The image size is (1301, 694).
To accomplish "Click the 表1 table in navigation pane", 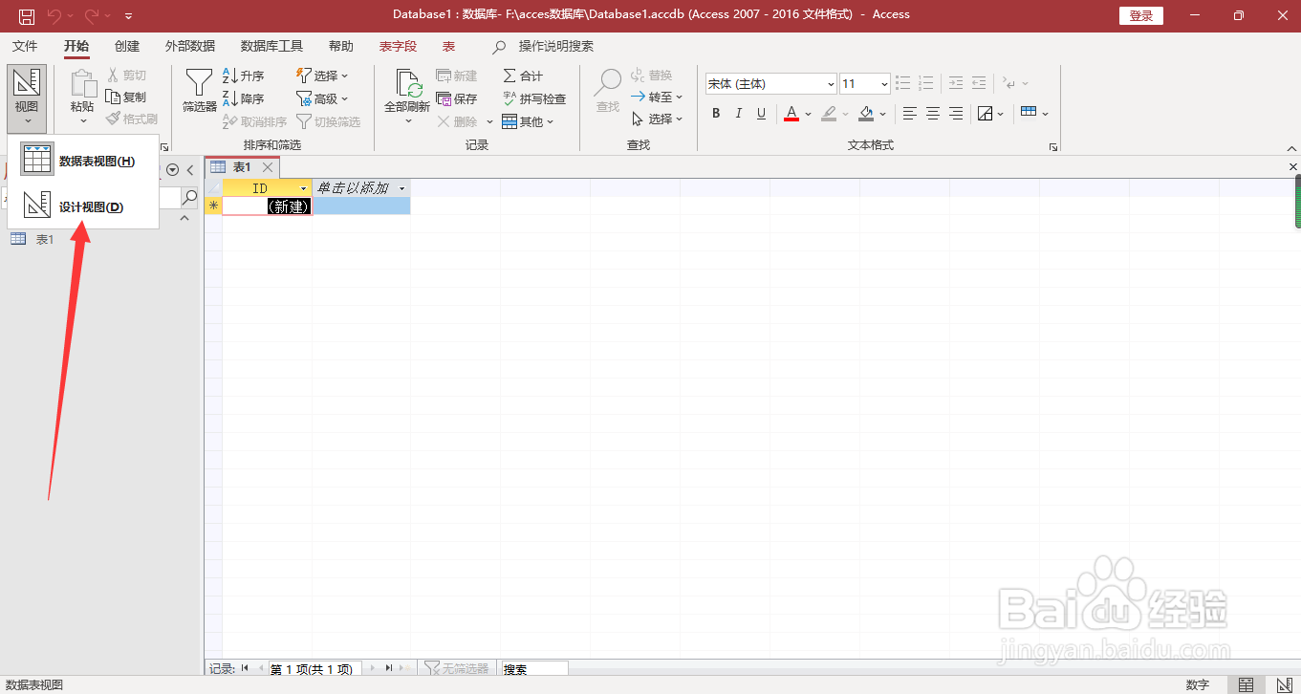I will [x=45, y=240].
